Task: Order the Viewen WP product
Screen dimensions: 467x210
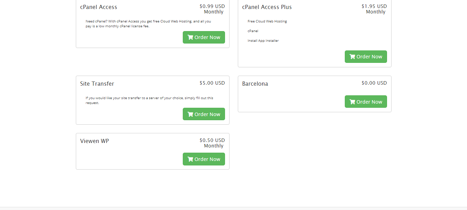Action: [204, 159]
